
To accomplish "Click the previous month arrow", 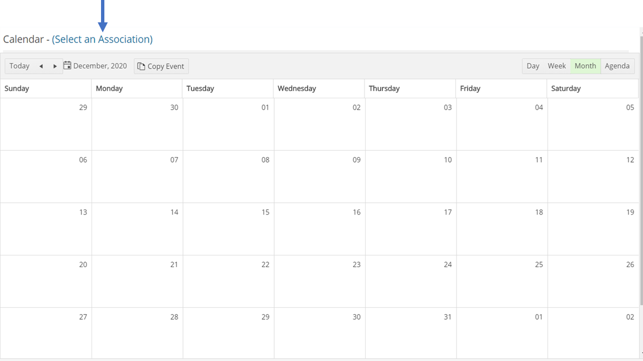I will (x=41, y=66).
